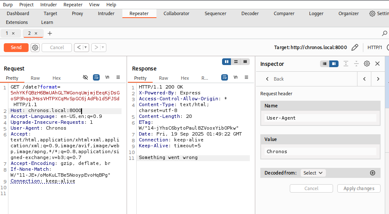The image size is (389, 214).
Task: Go to previous Inspector item
Action: click(364, 79)
